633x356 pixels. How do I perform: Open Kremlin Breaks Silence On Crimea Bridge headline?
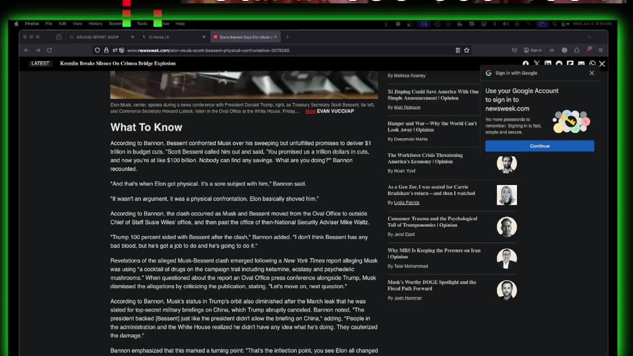(x=118, y=63)
